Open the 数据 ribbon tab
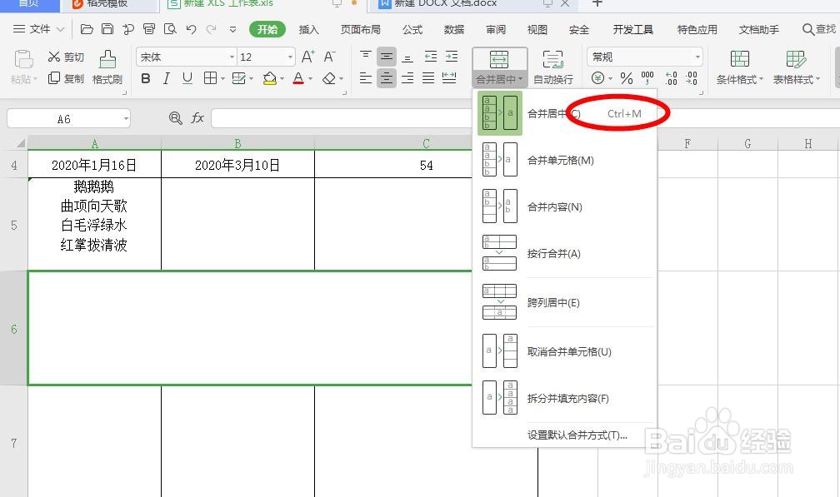840x497 pixels. [x=453, y=29]
